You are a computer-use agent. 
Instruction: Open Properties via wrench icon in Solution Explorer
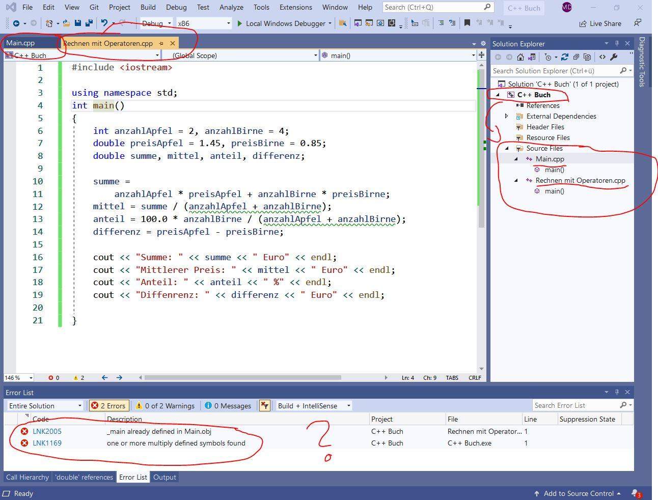point(613,57)
